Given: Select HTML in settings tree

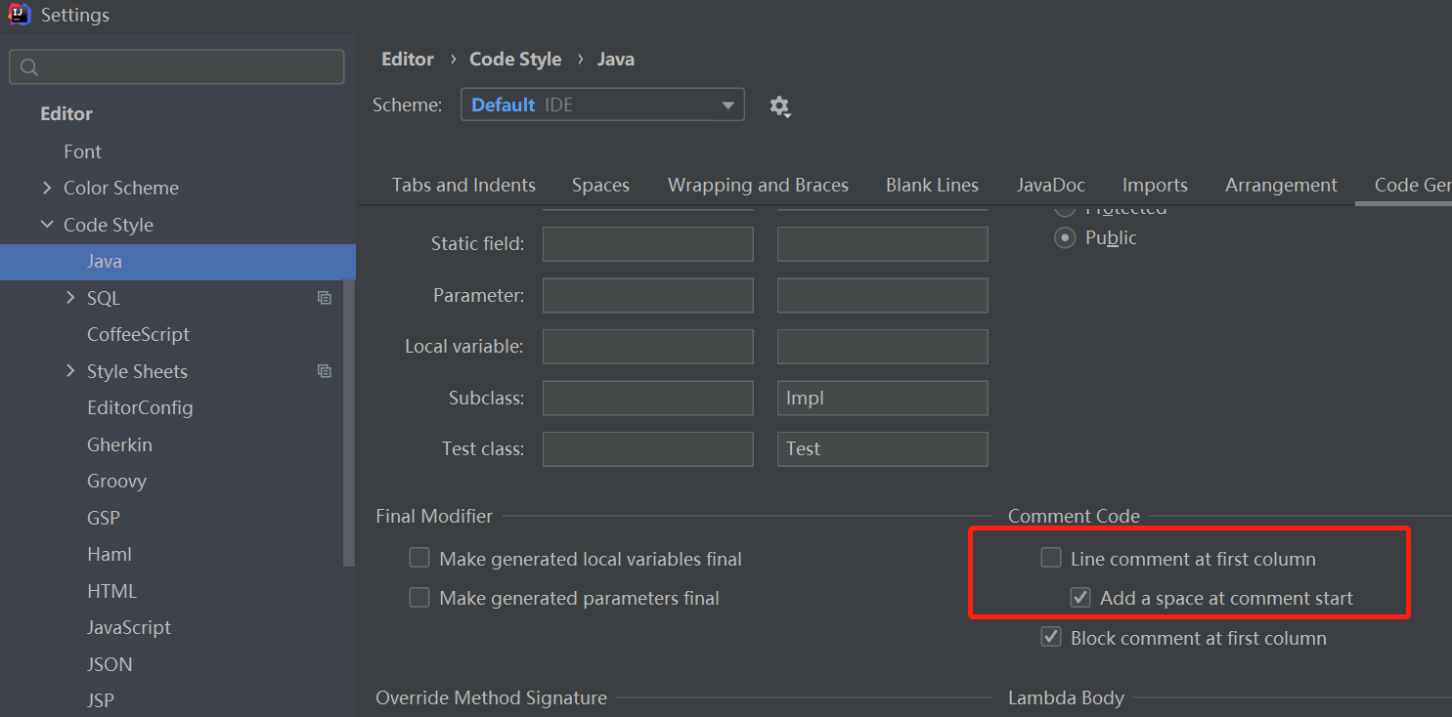Looking at the screenshot, I should [111, 591].
